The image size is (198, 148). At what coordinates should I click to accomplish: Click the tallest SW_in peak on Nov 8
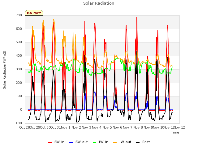coord(137,17)
